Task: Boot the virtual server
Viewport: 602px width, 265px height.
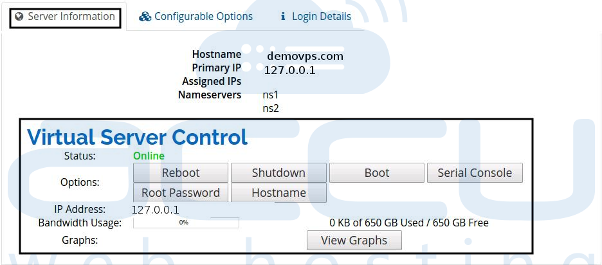Action: (377, 173)
